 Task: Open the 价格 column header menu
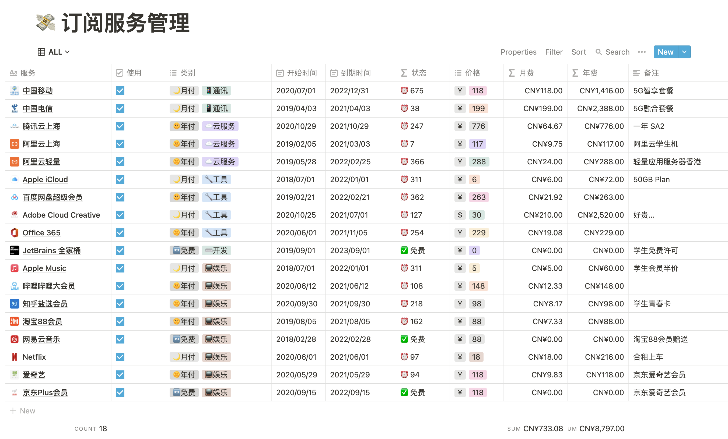click(477, 73)
